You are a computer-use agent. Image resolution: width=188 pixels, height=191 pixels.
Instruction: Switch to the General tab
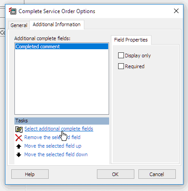pos(19,25)
